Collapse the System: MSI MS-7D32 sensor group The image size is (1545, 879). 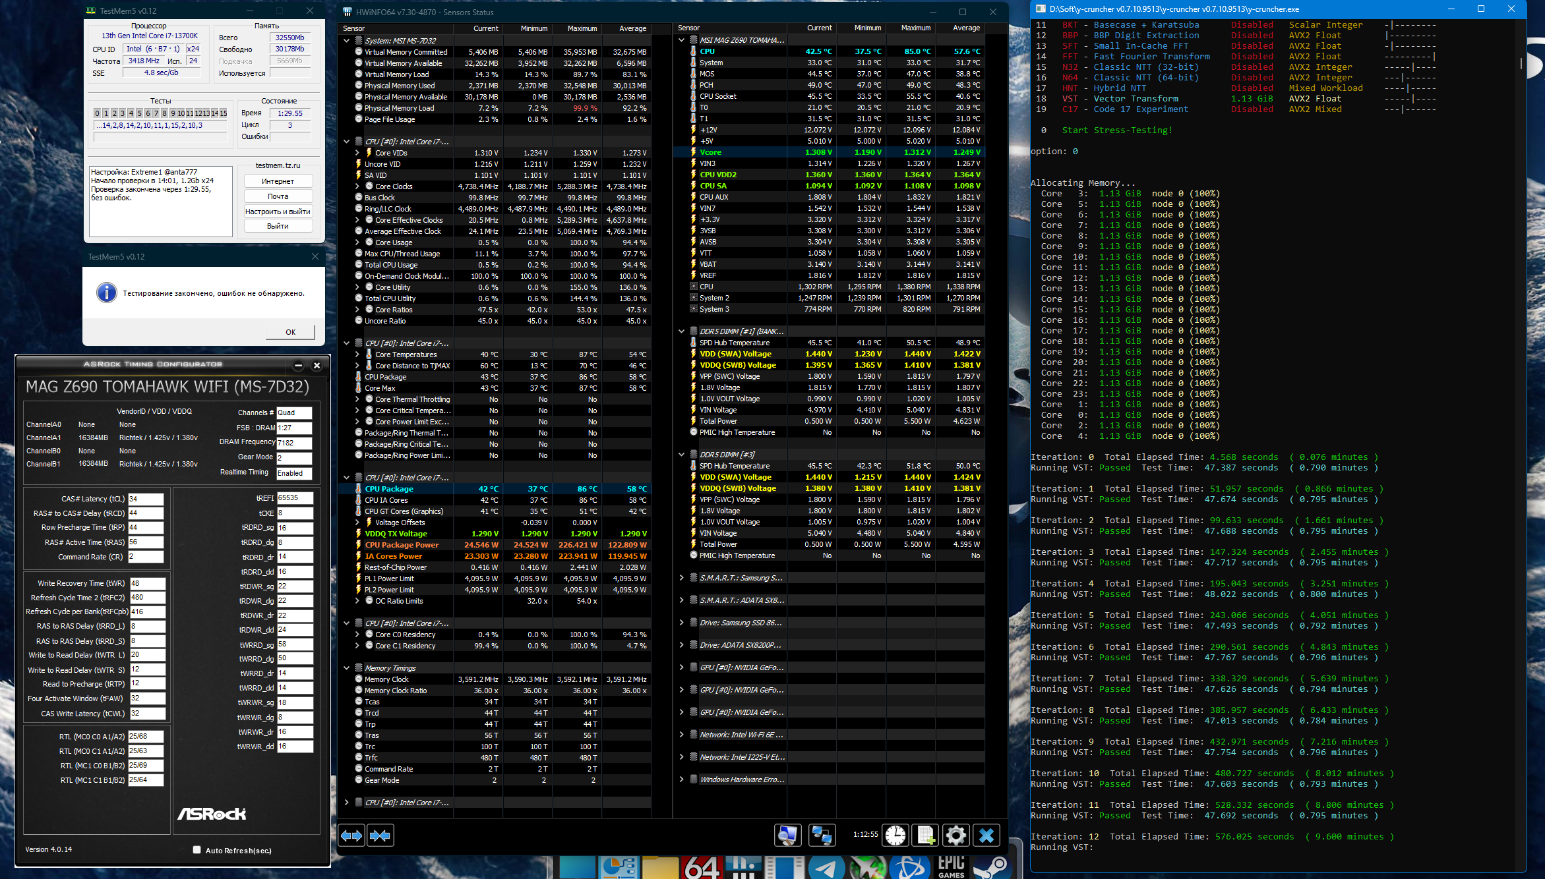[x=347, y=41]
